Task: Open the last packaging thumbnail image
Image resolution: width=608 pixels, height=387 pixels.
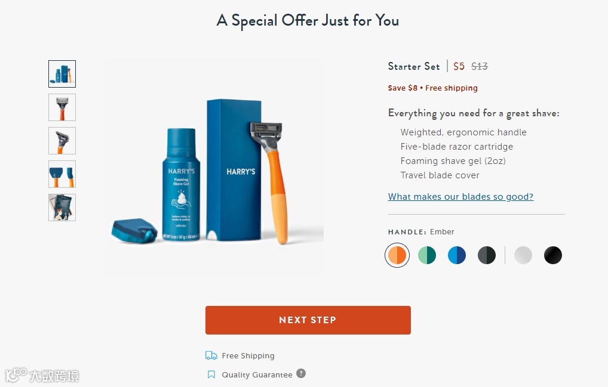Action: (62, 208)
